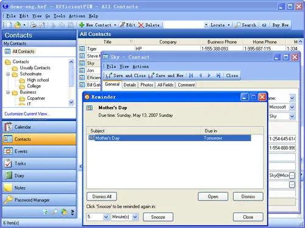Click the Print icon in main toolbar

coord(34,25)
